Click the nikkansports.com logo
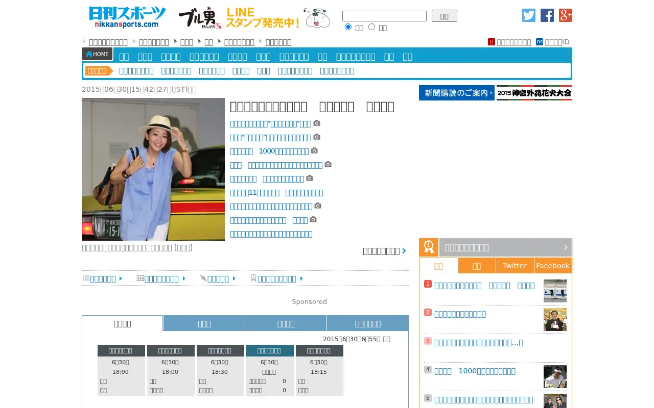The image size is (654, 408). pos(127,17)
